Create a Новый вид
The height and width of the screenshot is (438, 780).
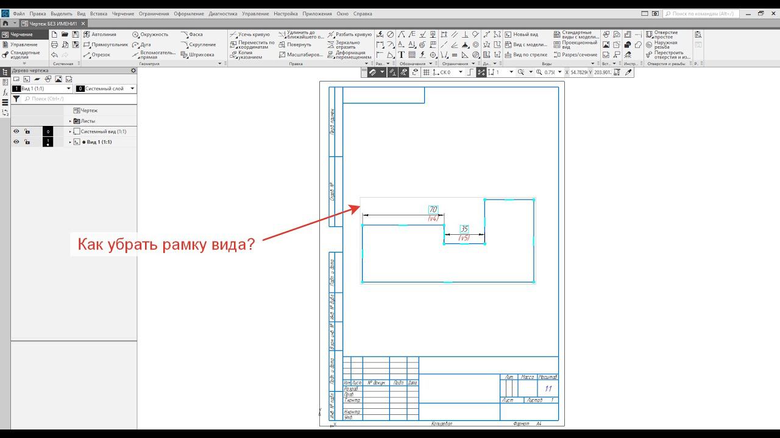pos(522,35)
